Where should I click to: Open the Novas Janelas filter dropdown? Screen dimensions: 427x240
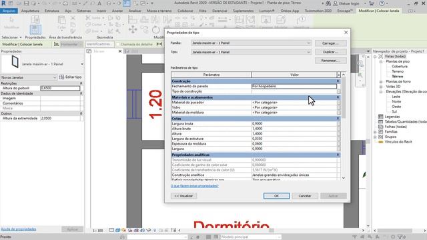click(x=55, y=77)
